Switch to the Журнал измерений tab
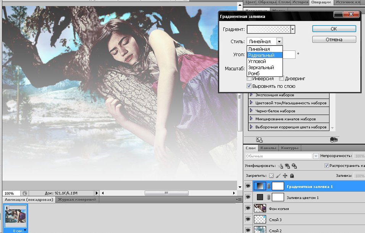This screenshot has height=233, width=365. (x=77, y=199)
